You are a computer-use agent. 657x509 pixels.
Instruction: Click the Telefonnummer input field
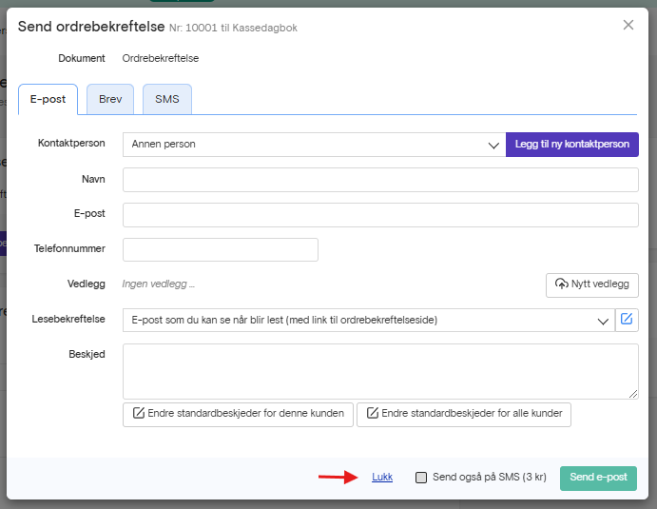click(x=221, y=250)
